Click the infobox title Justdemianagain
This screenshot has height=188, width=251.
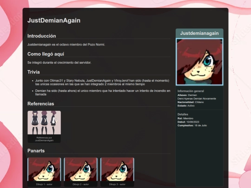pyautogui.click(x=199, y=33)
